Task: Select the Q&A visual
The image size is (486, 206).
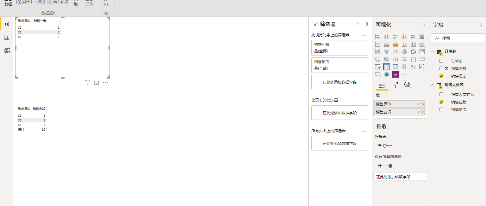Action: [x=377, y=74]
